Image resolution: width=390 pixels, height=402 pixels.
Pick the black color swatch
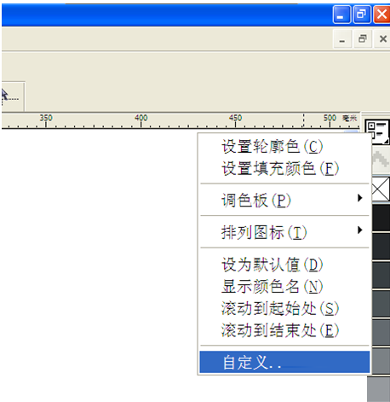pyautogui.click(x=381, y=218)
